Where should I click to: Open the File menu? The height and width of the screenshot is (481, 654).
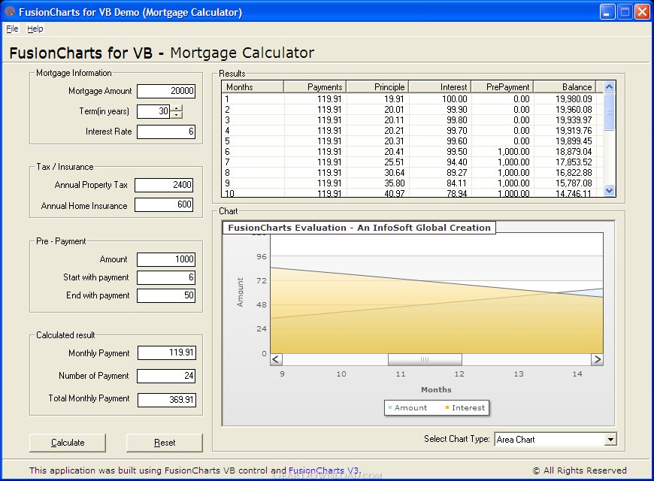point(12,29)
